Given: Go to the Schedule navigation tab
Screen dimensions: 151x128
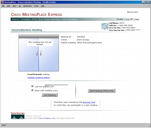Looking at the screenshot, I should [x=25, y=19].
